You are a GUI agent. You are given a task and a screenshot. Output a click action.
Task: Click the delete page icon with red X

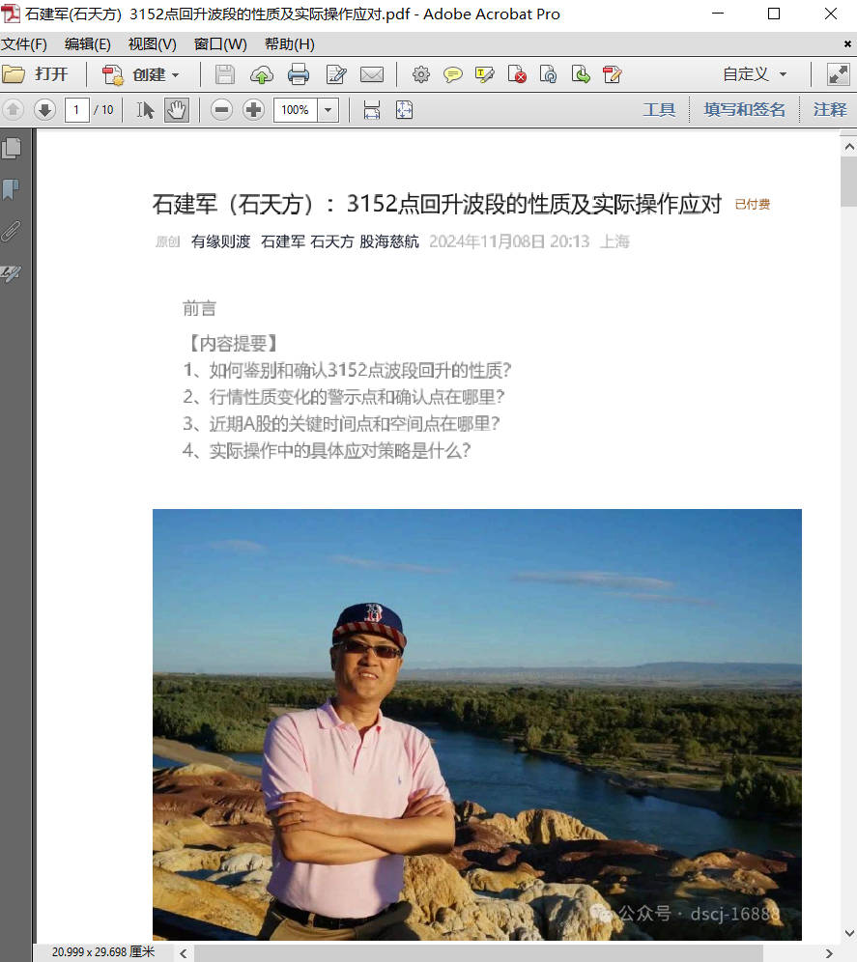point(517,74)
